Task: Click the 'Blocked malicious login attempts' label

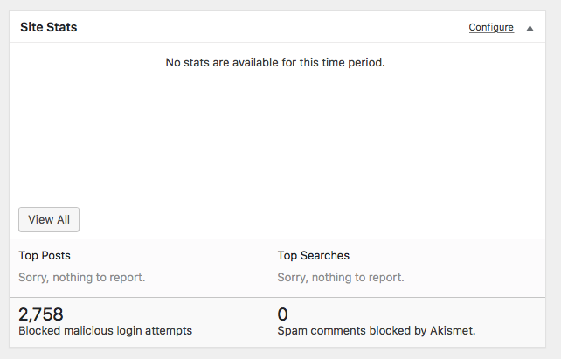Action: 105,331
